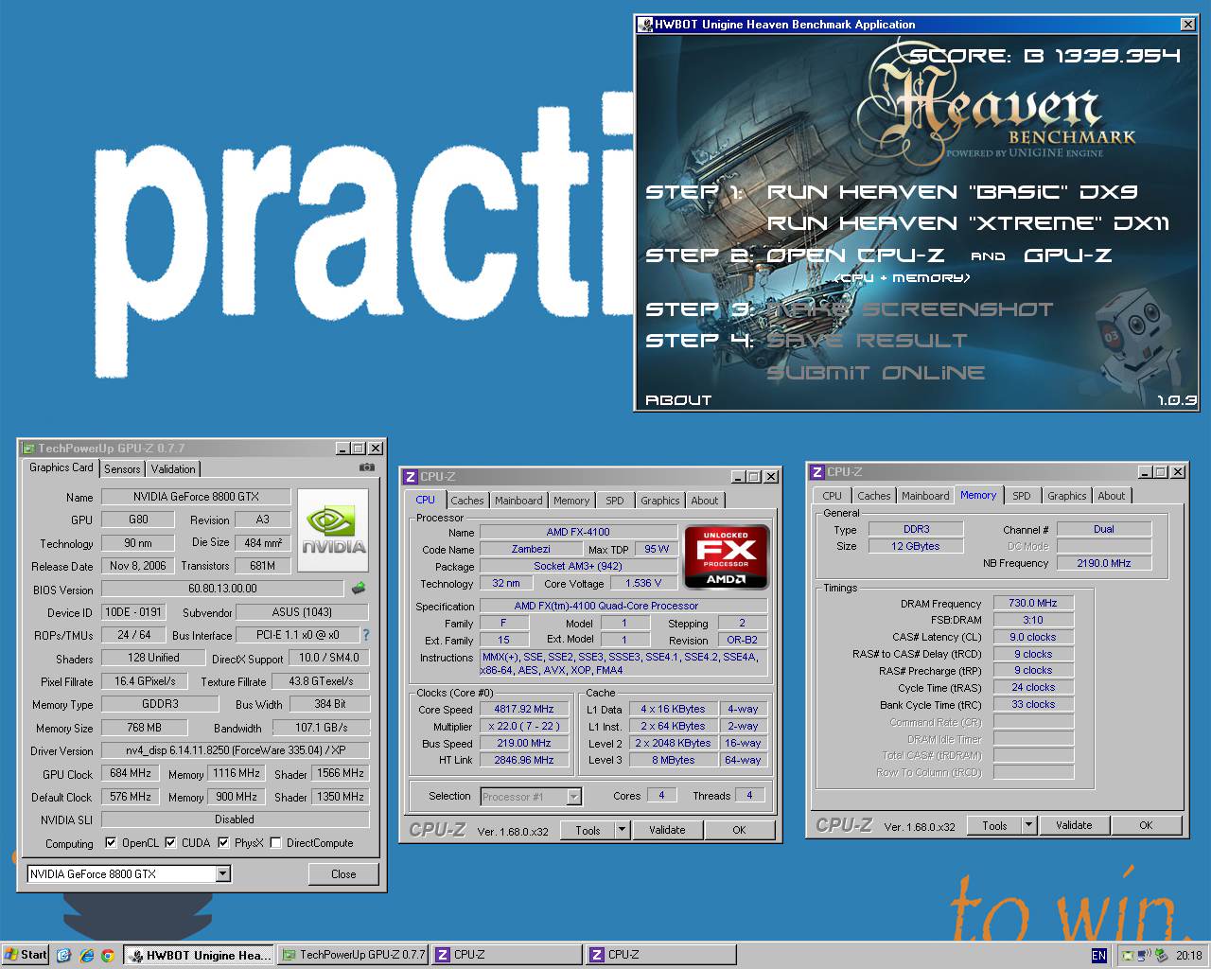Click the CPU-Z logo icon in CPU tab window titlebar
The width and height of the screenshot is (1211, 969).
pos(411,477)
